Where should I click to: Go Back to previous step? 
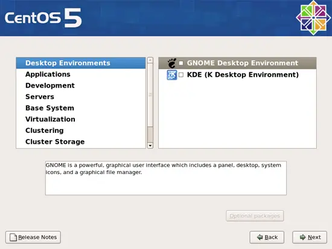coord(267,237)
